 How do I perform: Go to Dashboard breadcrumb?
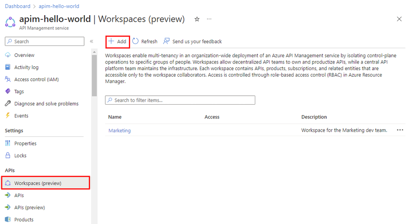click(x=17, y=6)
